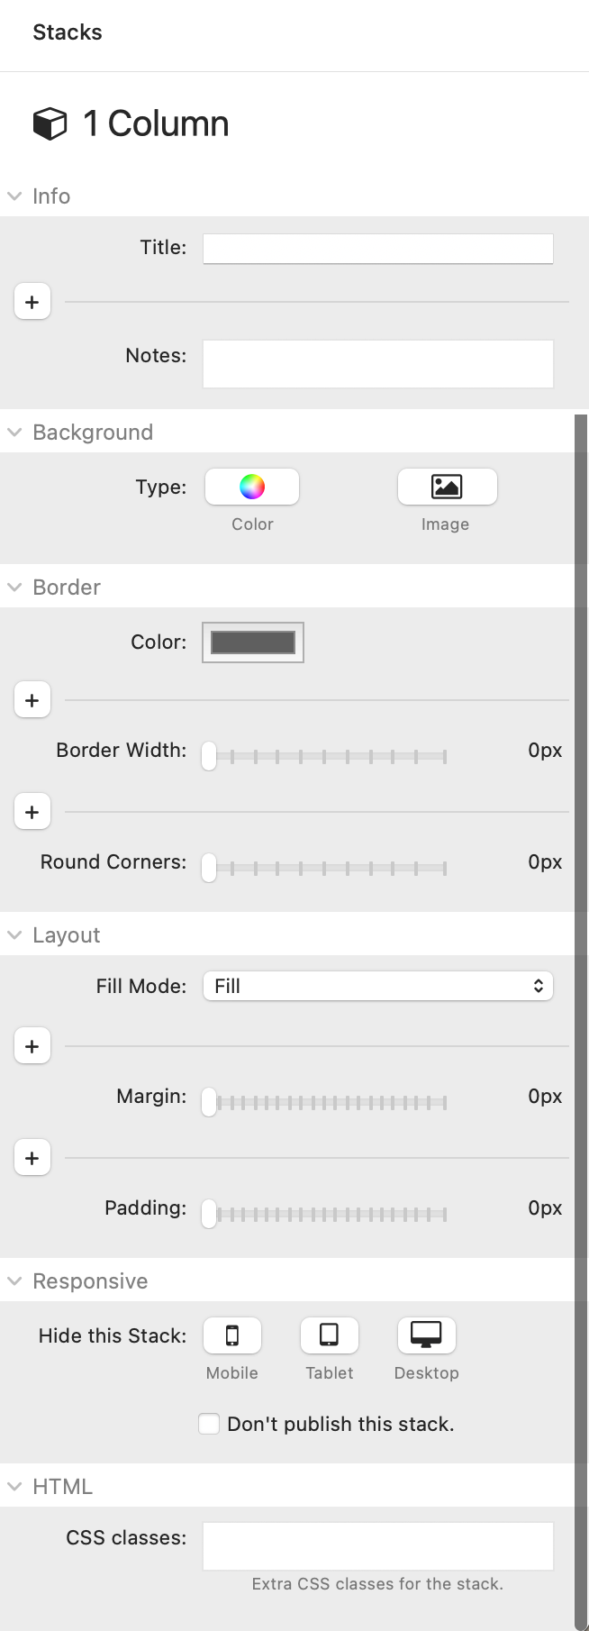
Task: Click the plus button above Round Corners
Action: [x=32, y=812]
